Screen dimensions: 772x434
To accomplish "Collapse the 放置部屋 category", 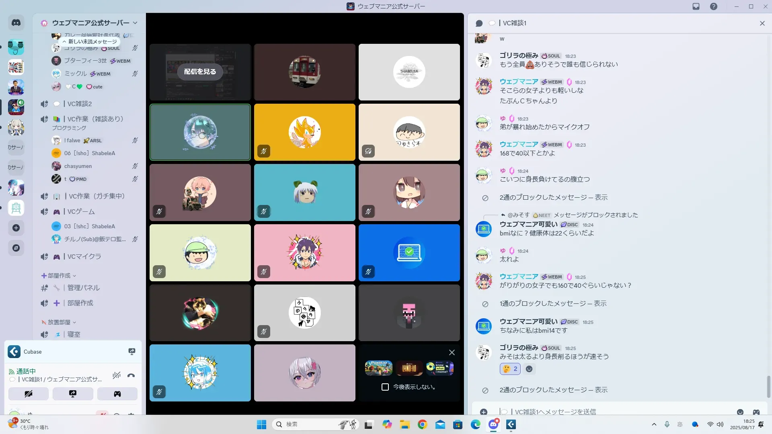I will (59, 322).
